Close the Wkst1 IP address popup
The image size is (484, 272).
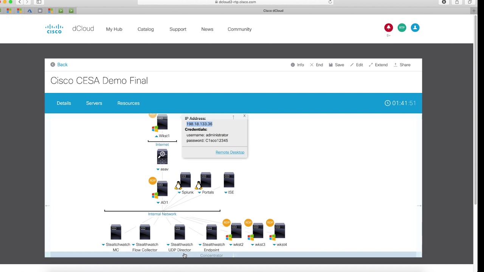(244, 116)
